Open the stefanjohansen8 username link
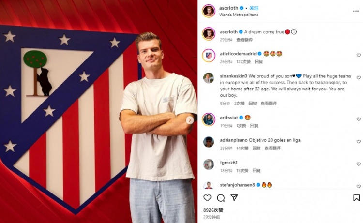 pyautogui.click(x=237, y=185)
